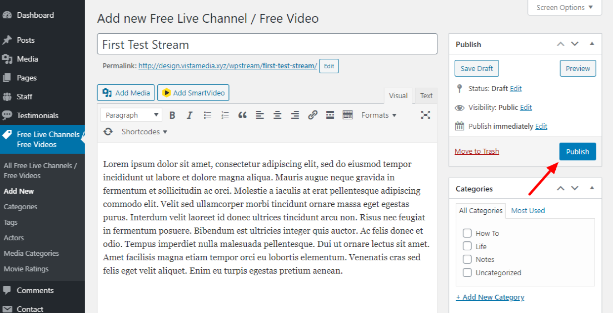The image size is (613, 313).
Task: Check the How To category
Action: pyautogui.click(x=467, y=234)
